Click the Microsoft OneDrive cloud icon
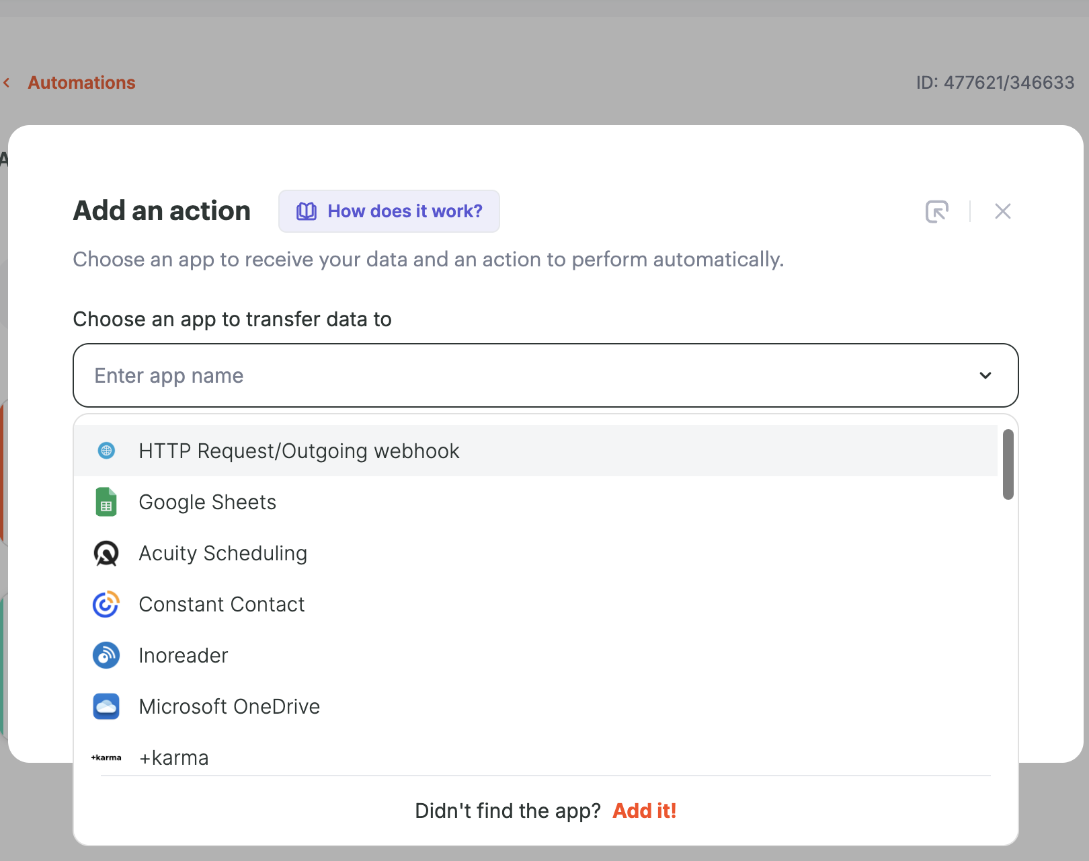Screen dimensions: 1089x861 coord(106,706)
